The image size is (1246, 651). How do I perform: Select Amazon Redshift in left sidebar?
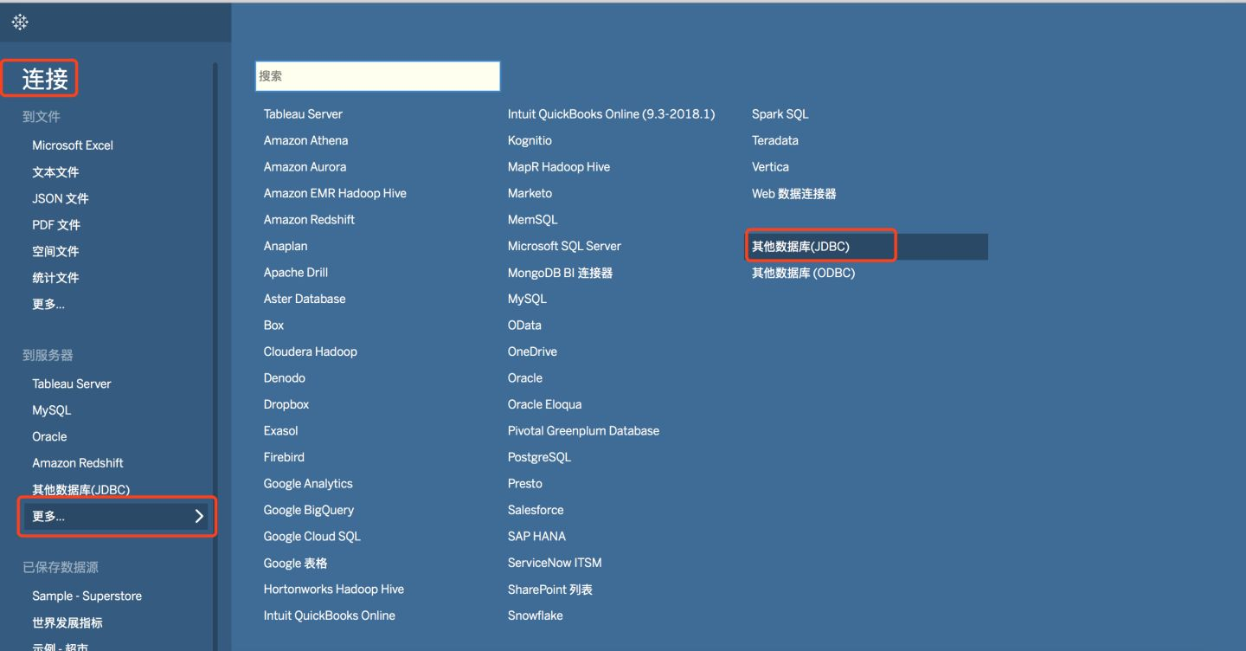click(78, 463)
